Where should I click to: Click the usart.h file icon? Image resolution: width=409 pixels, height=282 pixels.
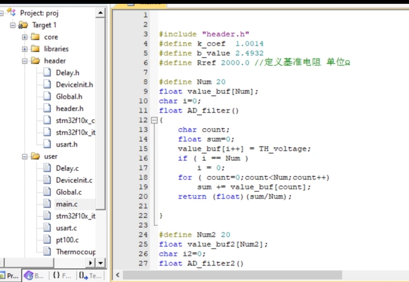click(47, 144)
